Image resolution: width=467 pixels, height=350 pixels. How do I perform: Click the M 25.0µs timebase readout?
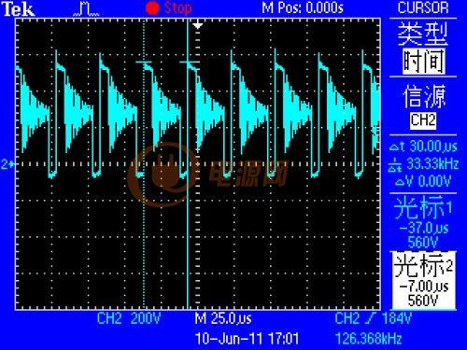click(223, 318)
